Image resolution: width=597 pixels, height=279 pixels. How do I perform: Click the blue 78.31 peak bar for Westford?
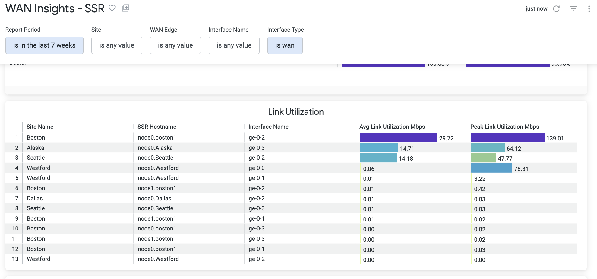[491, 168]
